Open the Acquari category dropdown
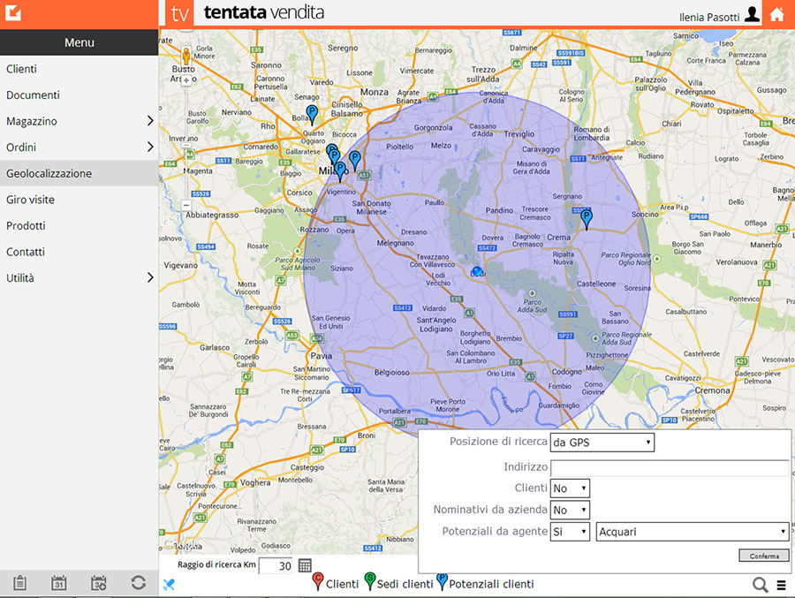The height and width of the screenshot is (598, 795). [x=693, y=532]
